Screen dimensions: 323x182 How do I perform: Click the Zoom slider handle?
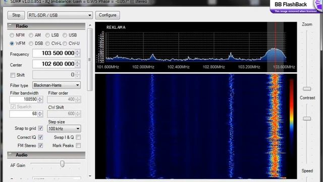[307, 89]
